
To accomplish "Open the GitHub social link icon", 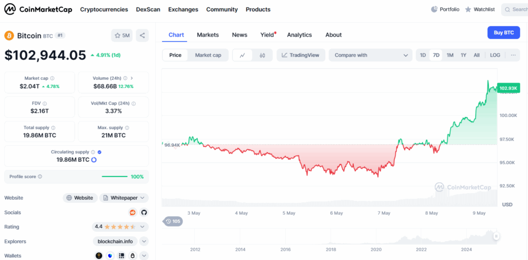I will click(x=144, y=212).
